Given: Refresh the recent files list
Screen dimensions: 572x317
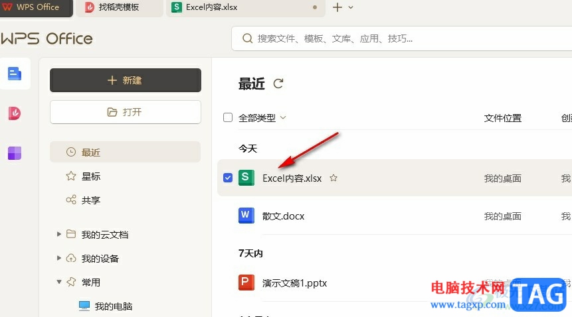Looking at the screenshot, I should (x=278, y=84).
